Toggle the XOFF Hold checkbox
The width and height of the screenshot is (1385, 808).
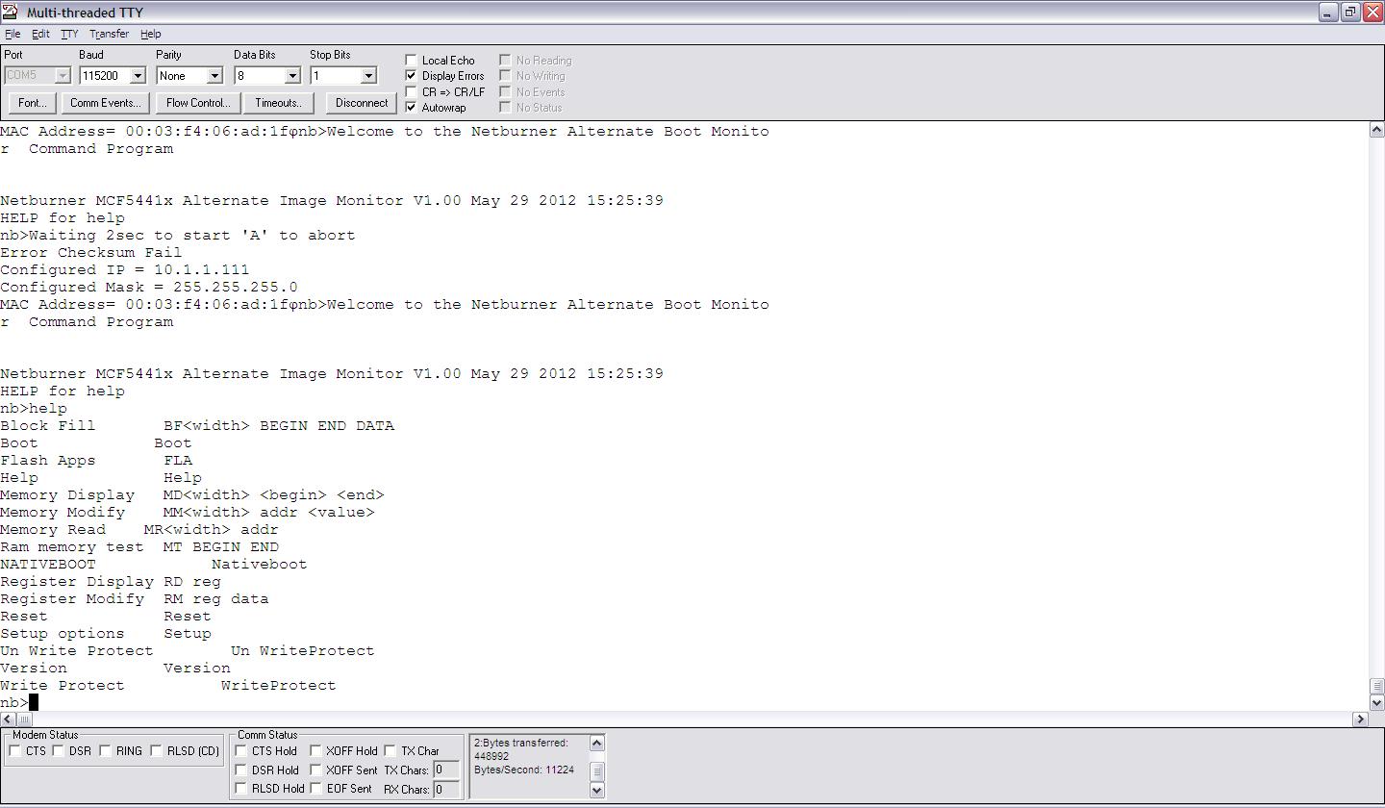click(315, 751)
